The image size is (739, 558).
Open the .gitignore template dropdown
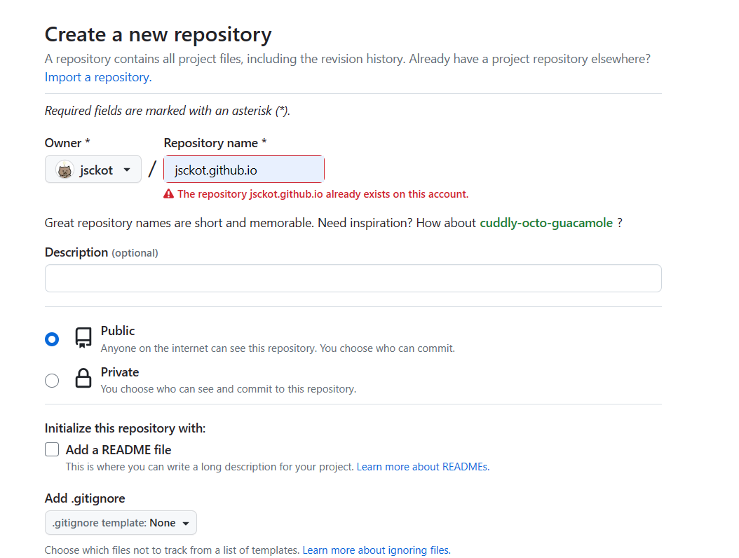[x=121, y=523]
